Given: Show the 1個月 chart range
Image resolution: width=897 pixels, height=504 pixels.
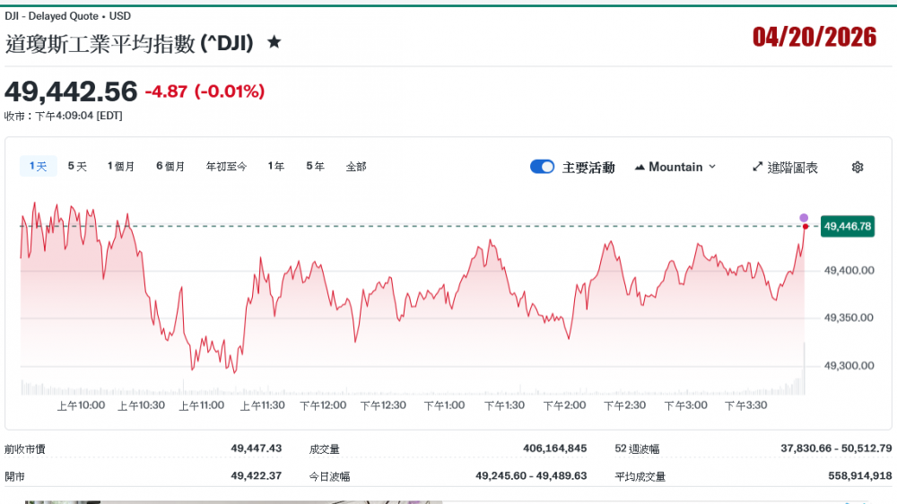Looking at the screenshot, I should [x=121, y=166].
